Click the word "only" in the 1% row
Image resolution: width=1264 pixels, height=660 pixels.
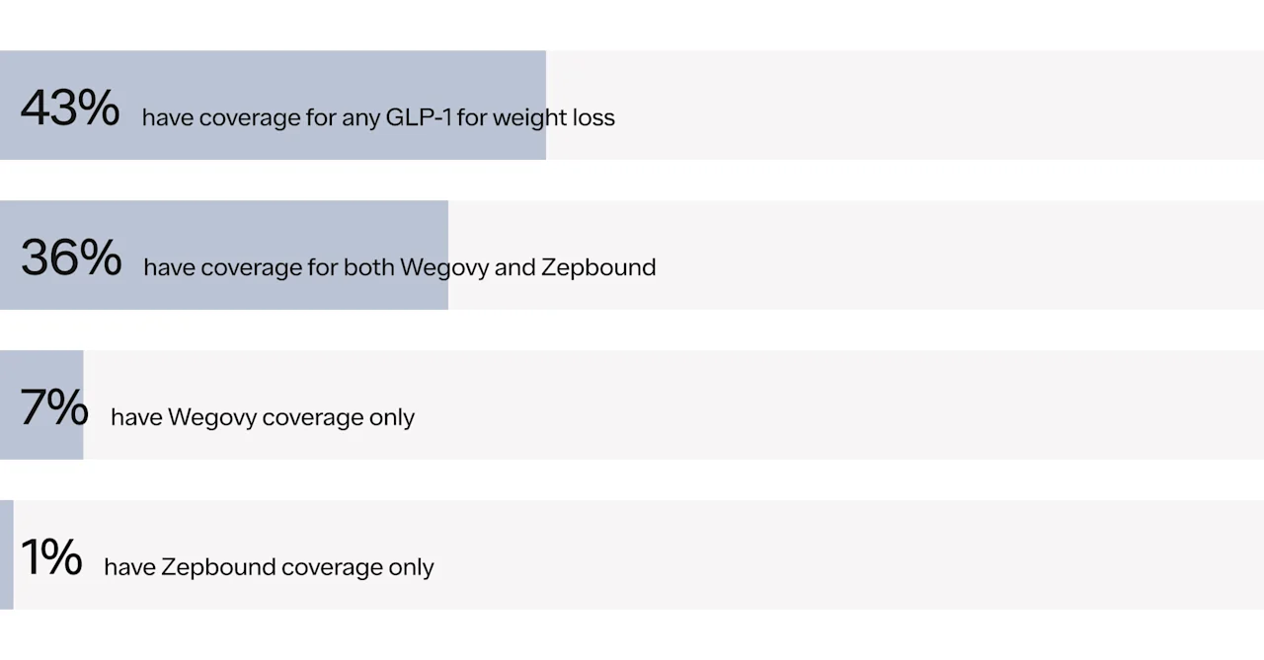[411, 567]
